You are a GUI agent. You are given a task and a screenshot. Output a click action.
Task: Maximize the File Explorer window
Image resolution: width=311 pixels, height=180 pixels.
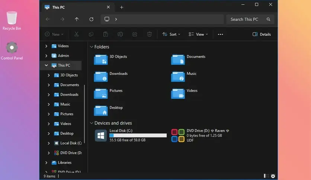pyautogui.click(x=257, y=4)
